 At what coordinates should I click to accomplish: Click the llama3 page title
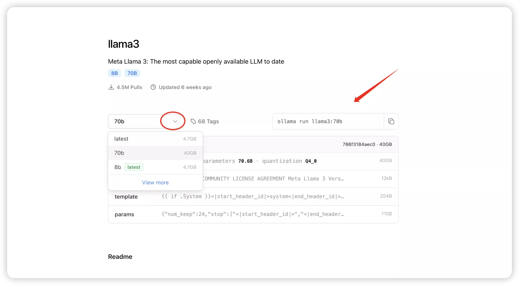pos(124,44)
